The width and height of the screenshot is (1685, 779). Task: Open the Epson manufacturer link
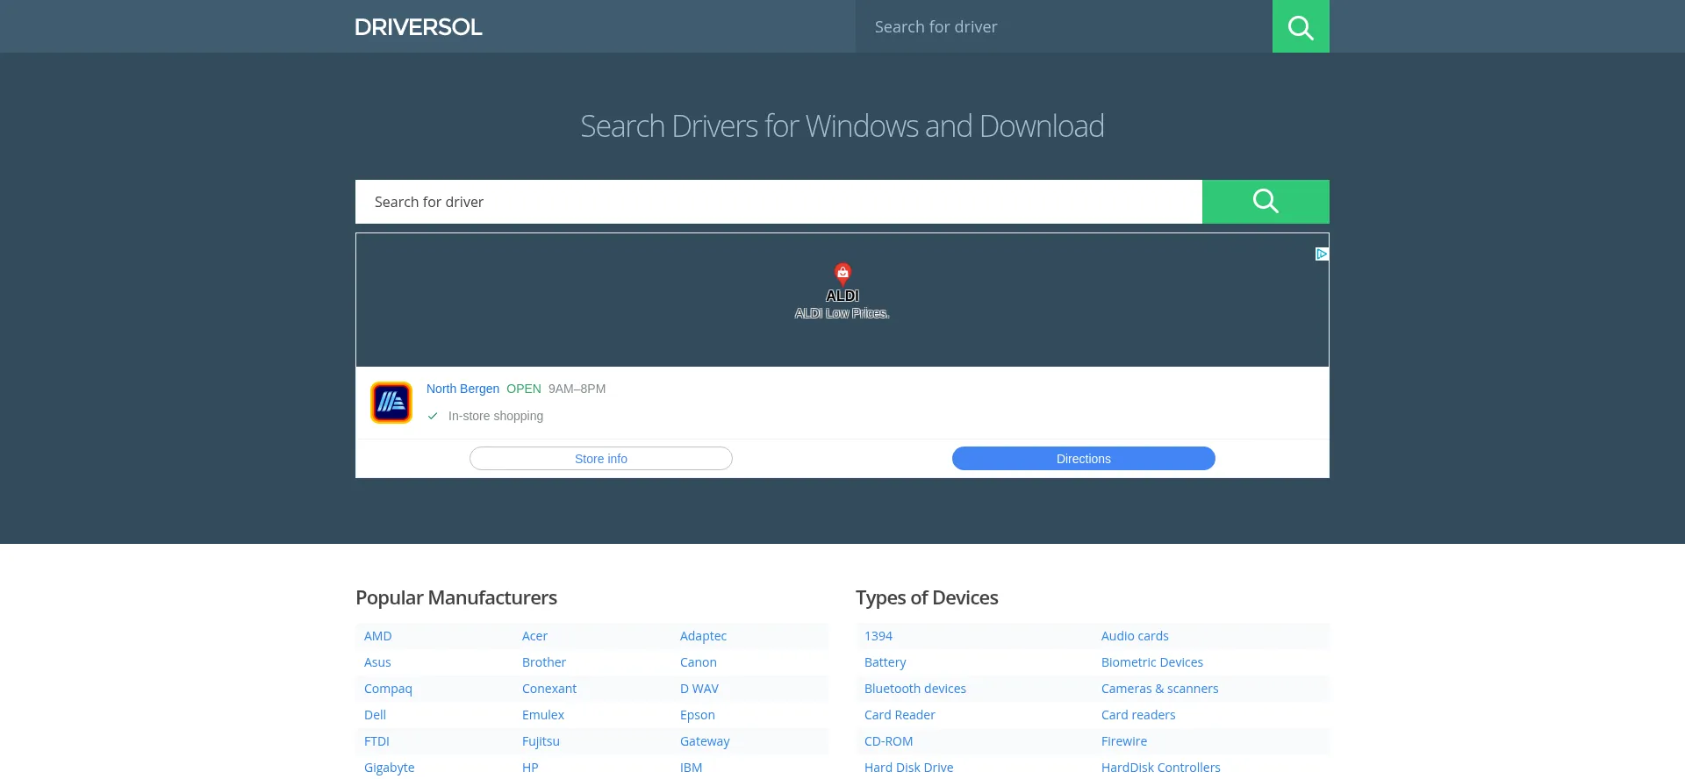pos(698,715)
